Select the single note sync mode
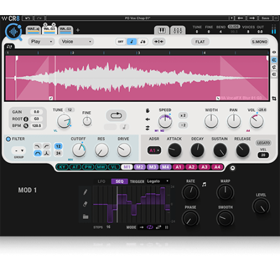 132,41
